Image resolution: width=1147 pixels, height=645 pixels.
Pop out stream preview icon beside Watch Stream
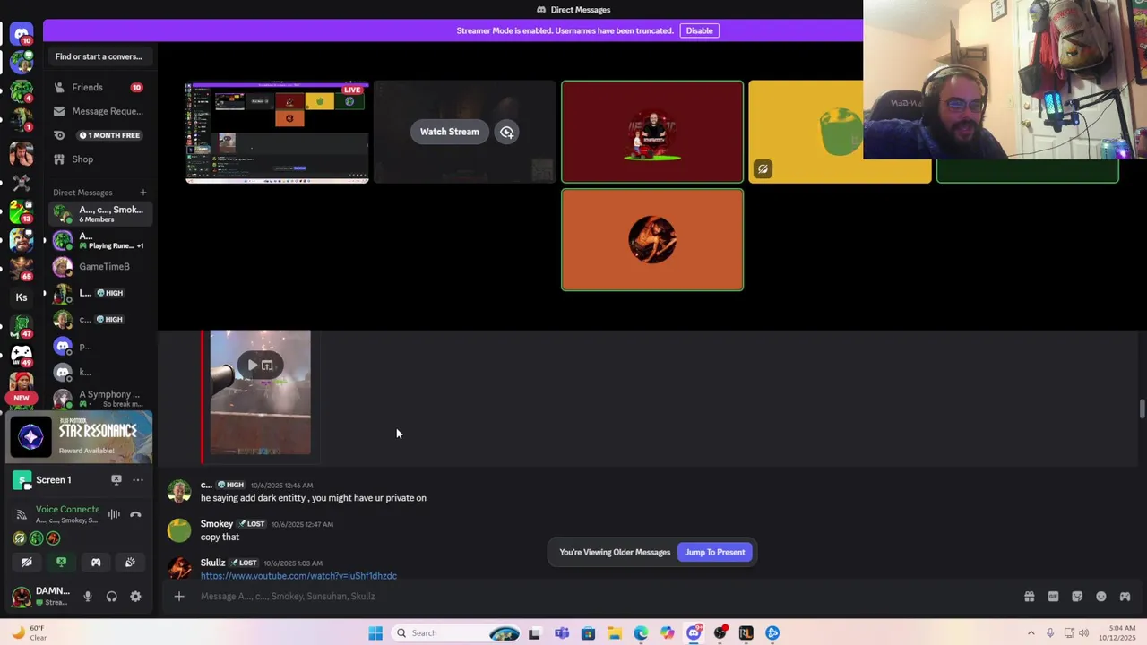click(x=506, y=132)
